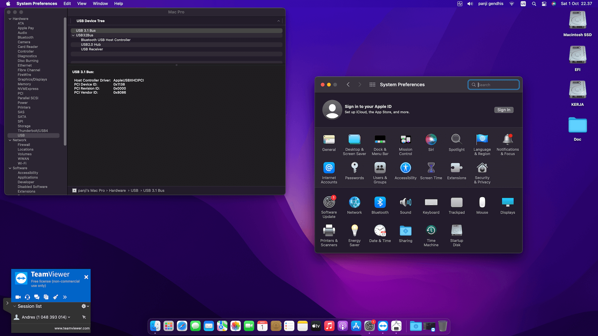Show all preferences grid button
The image size is (598, 336).
(x=372, y=85)
